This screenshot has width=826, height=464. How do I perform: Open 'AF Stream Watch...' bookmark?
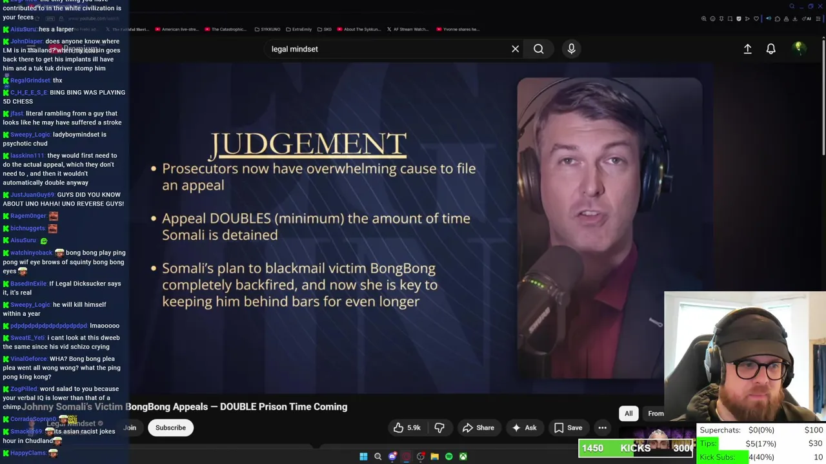click(408, 29)
